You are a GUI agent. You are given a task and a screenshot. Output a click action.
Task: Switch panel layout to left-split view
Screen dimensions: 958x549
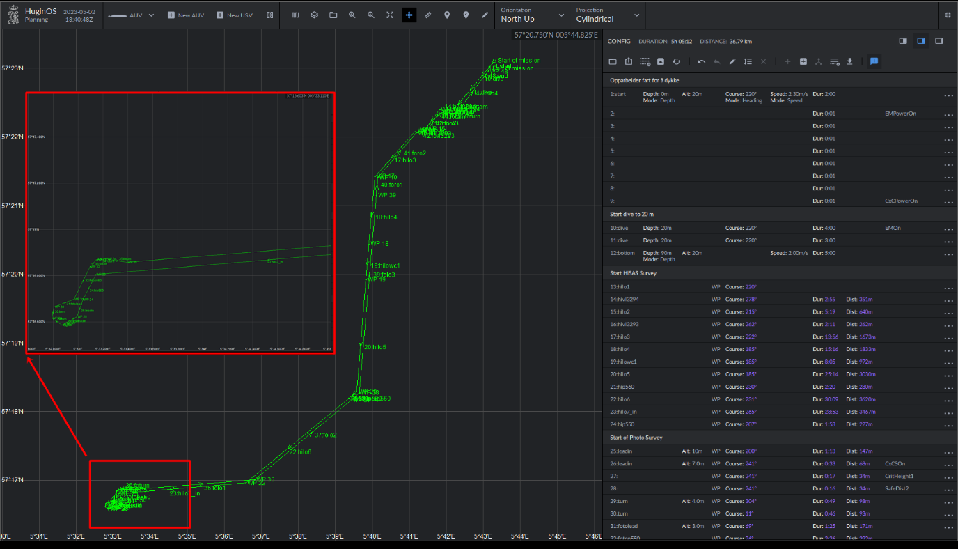[x=903, y=41]
